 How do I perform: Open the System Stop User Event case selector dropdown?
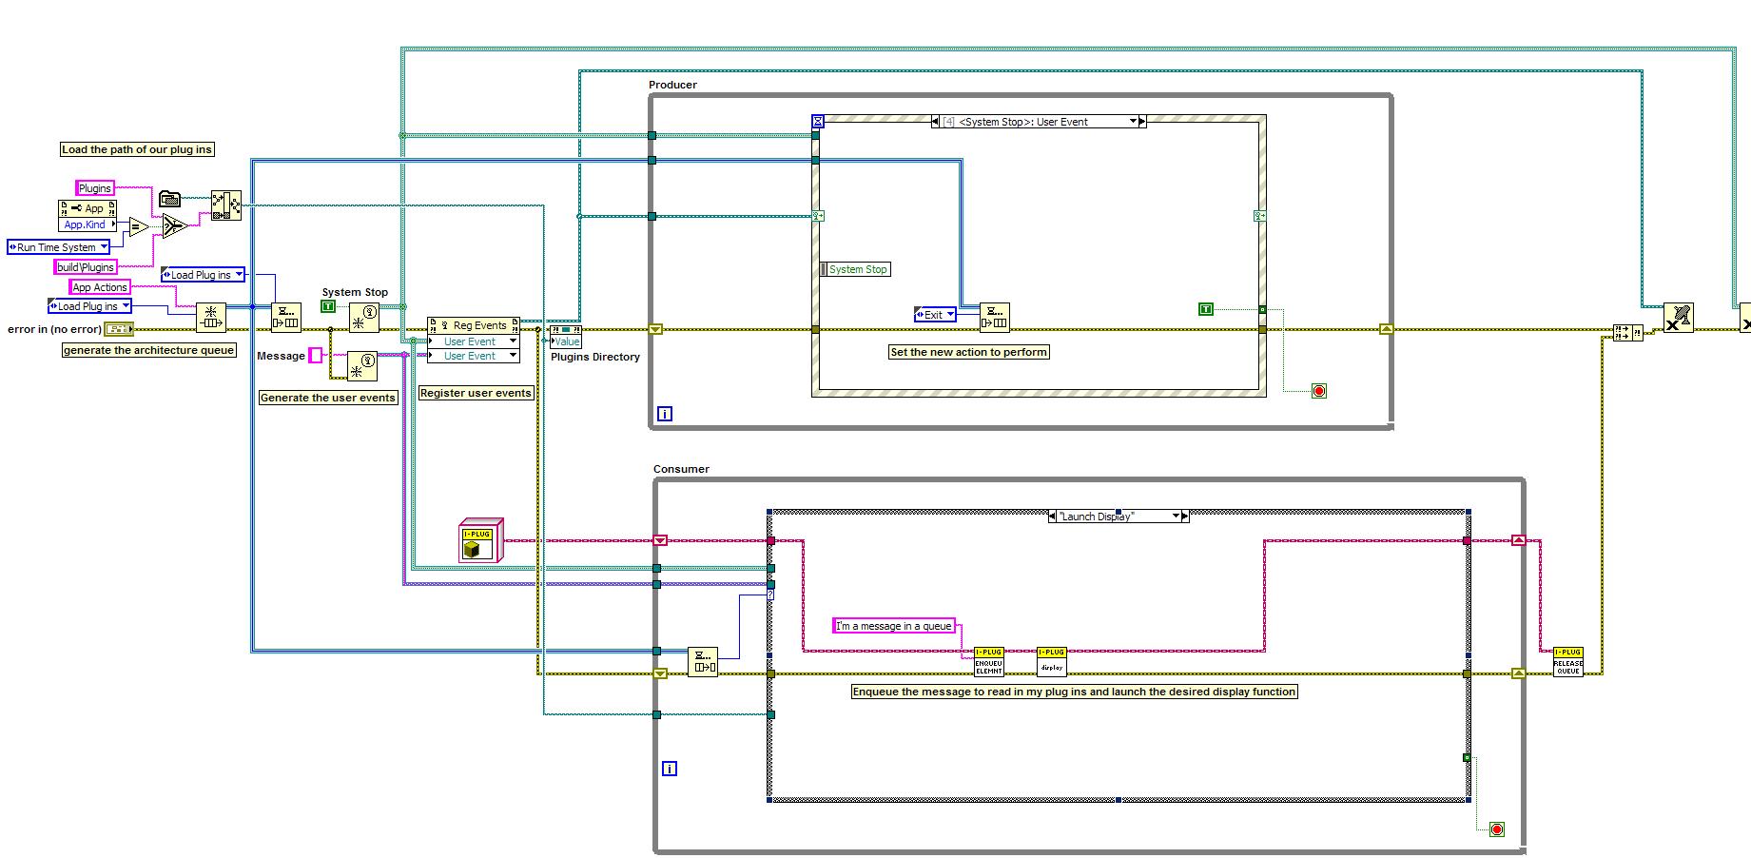pos(1133,122)
